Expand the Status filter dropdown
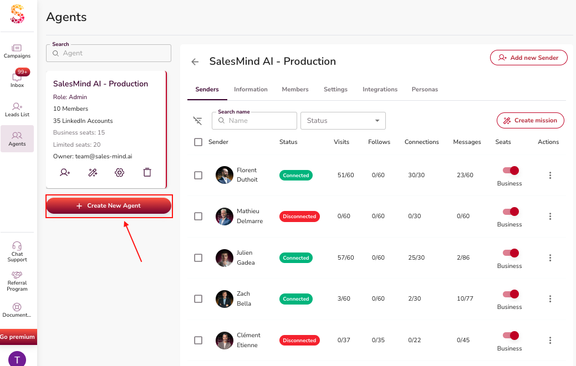Viewport: 576px width, 366px height. coord(343,121)
